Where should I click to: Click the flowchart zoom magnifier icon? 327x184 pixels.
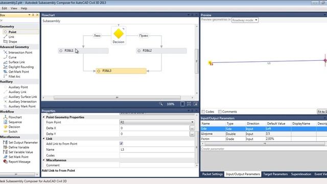pyautogui.click(x=161, y=104)
